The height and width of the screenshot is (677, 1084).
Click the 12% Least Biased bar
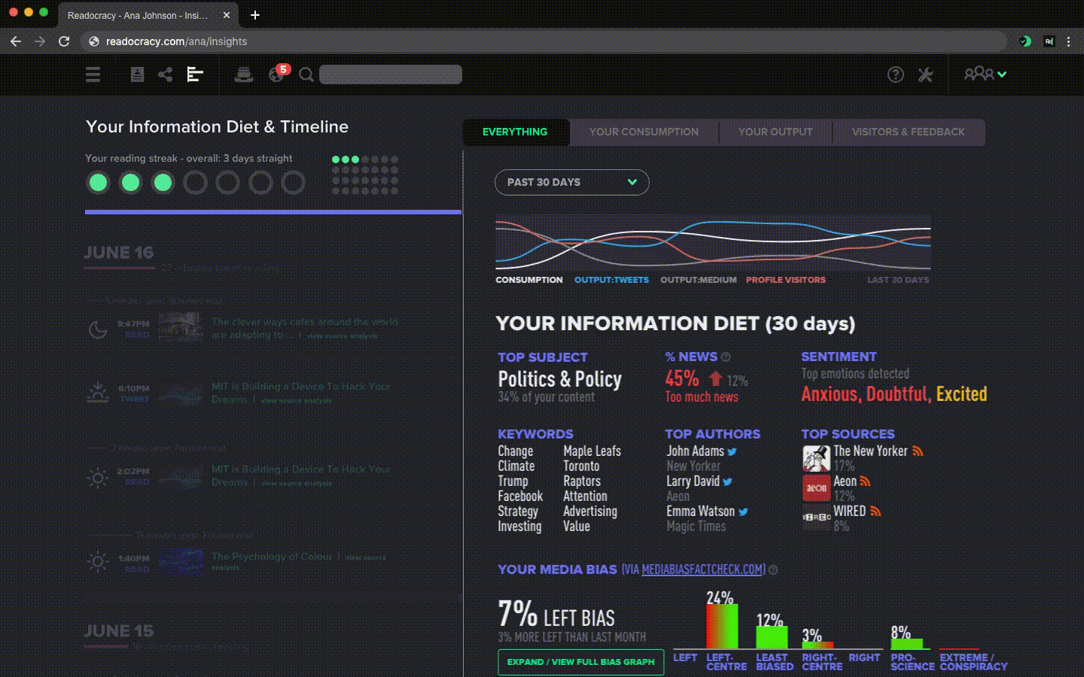(771, 637)
